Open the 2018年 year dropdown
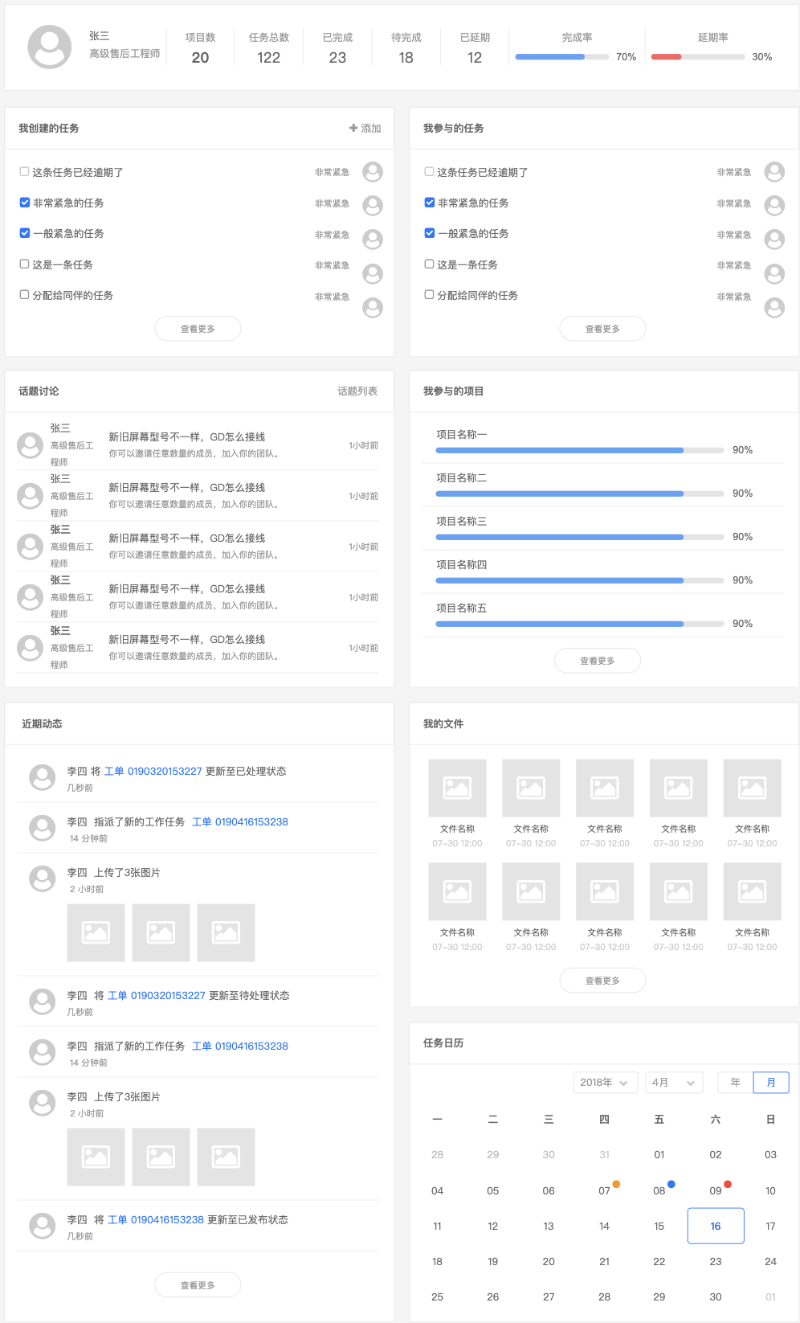The width and height of the screenshot is (800, 1323). point(605,1083)
